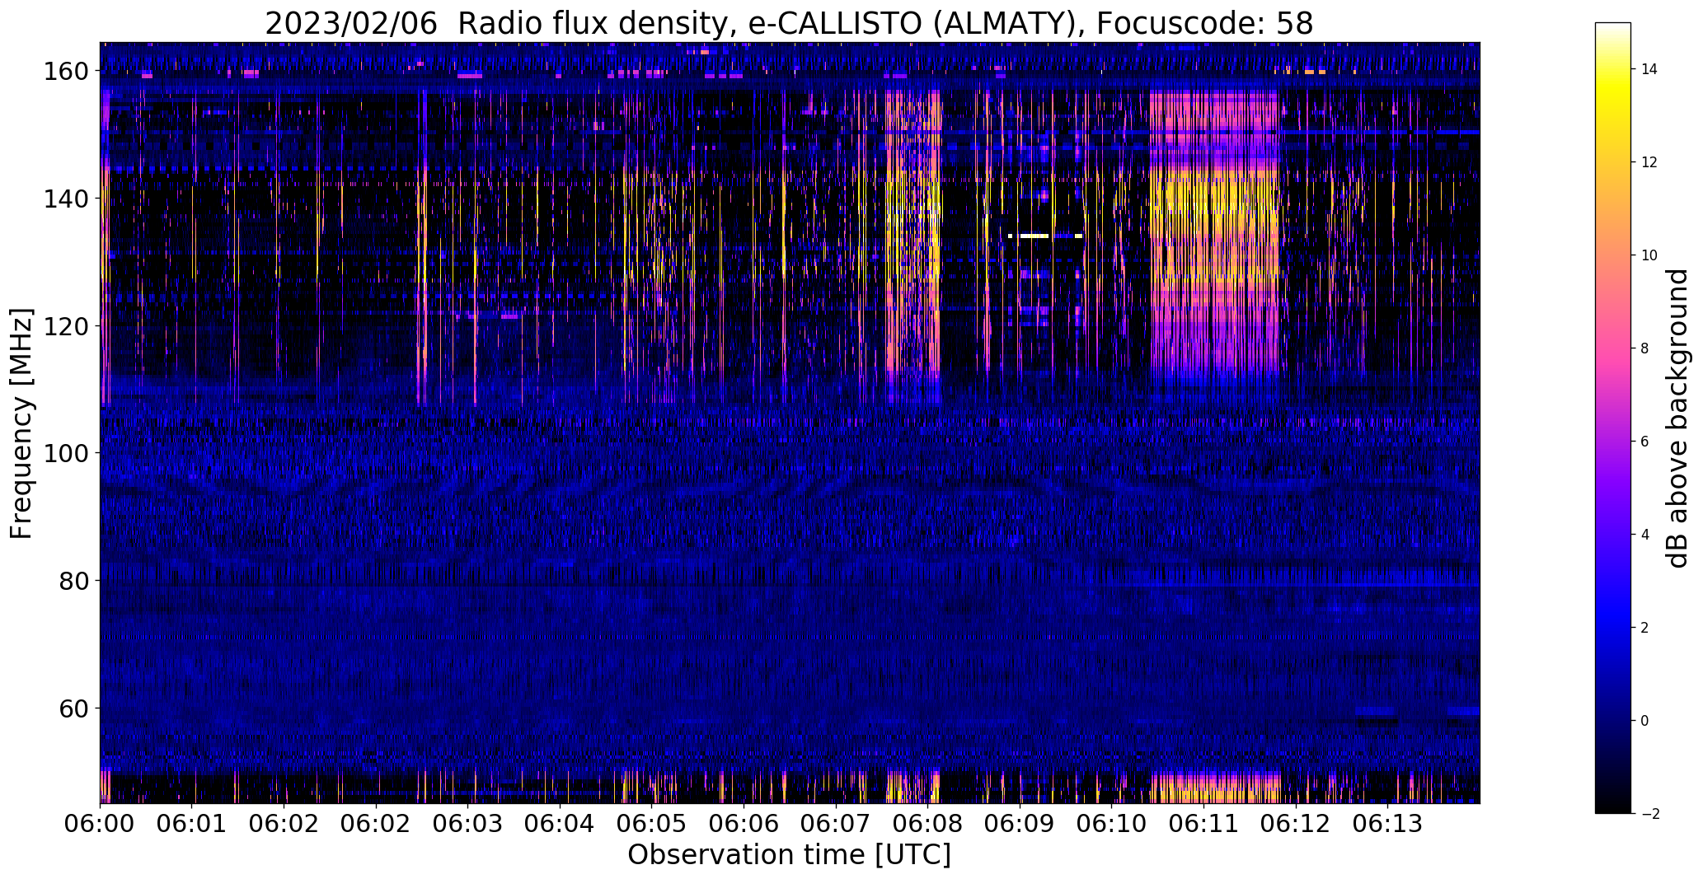The width and height of the screenshot is (1703, 879).
Task: Click the colorbar tick label 4
Action: pyautogui.click(x=1644, y=535)
